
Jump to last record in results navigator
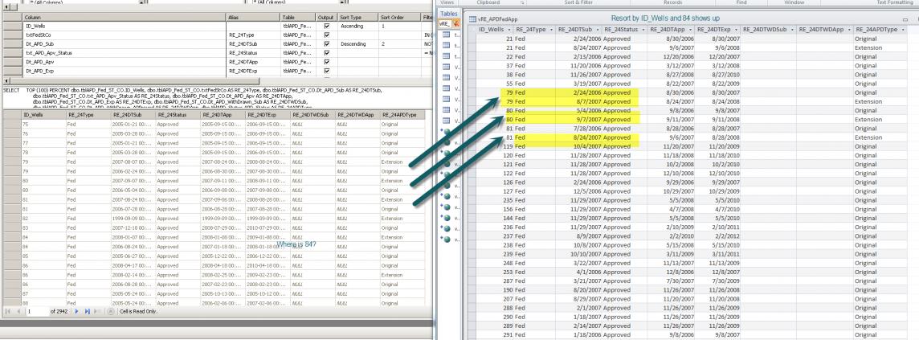(88, 311)
